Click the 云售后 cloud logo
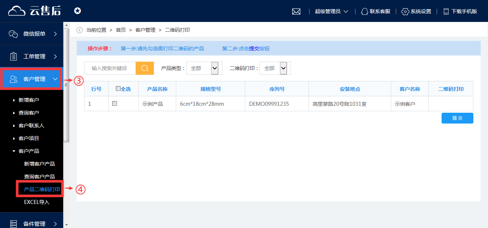Image resolution: width=488 pixels, height=228 pixels. [35, 11]
